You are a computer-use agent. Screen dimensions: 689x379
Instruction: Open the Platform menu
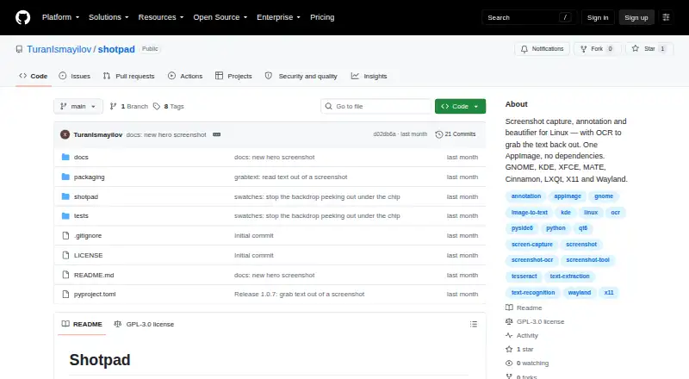click(60, 17)
